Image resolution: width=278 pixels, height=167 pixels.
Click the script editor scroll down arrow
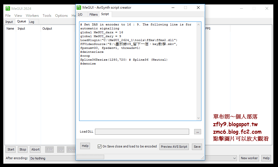pyautogui.click(x=199, y=118)
